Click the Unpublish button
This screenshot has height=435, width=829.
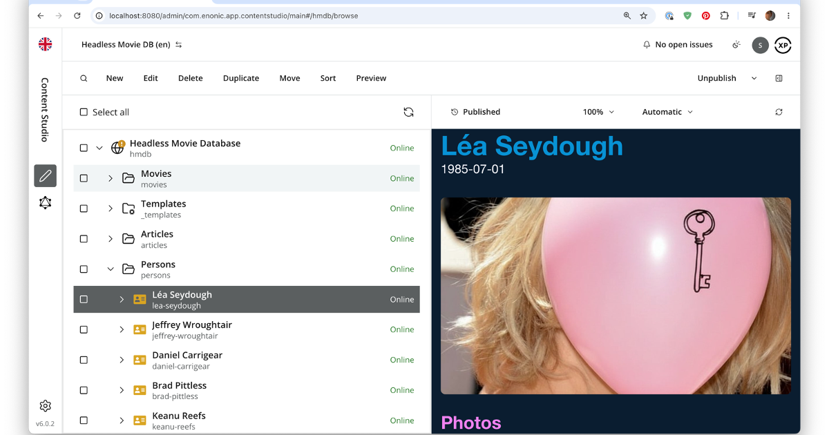[x=717, y=78]
